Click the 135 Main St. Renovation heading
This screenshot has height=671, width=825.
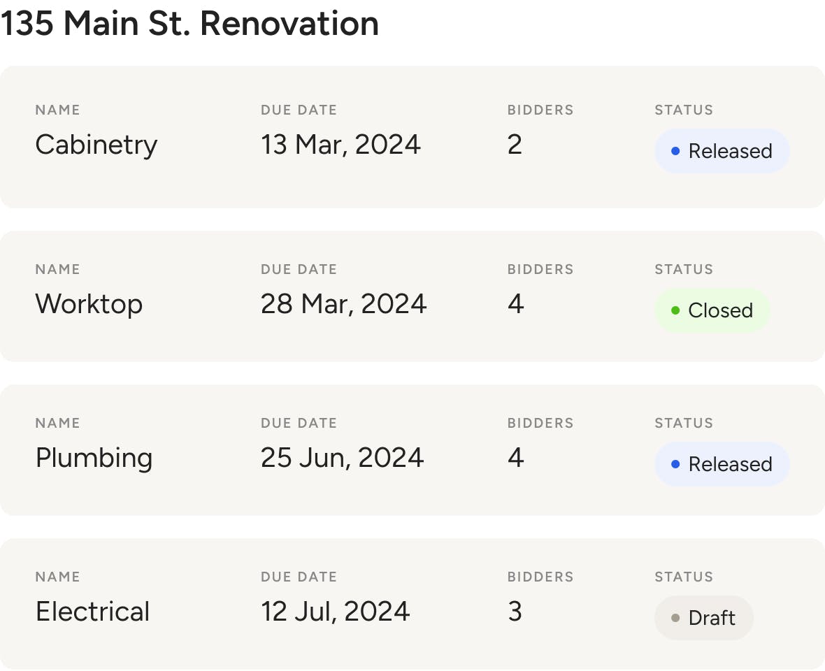click(x=189, y=24)
